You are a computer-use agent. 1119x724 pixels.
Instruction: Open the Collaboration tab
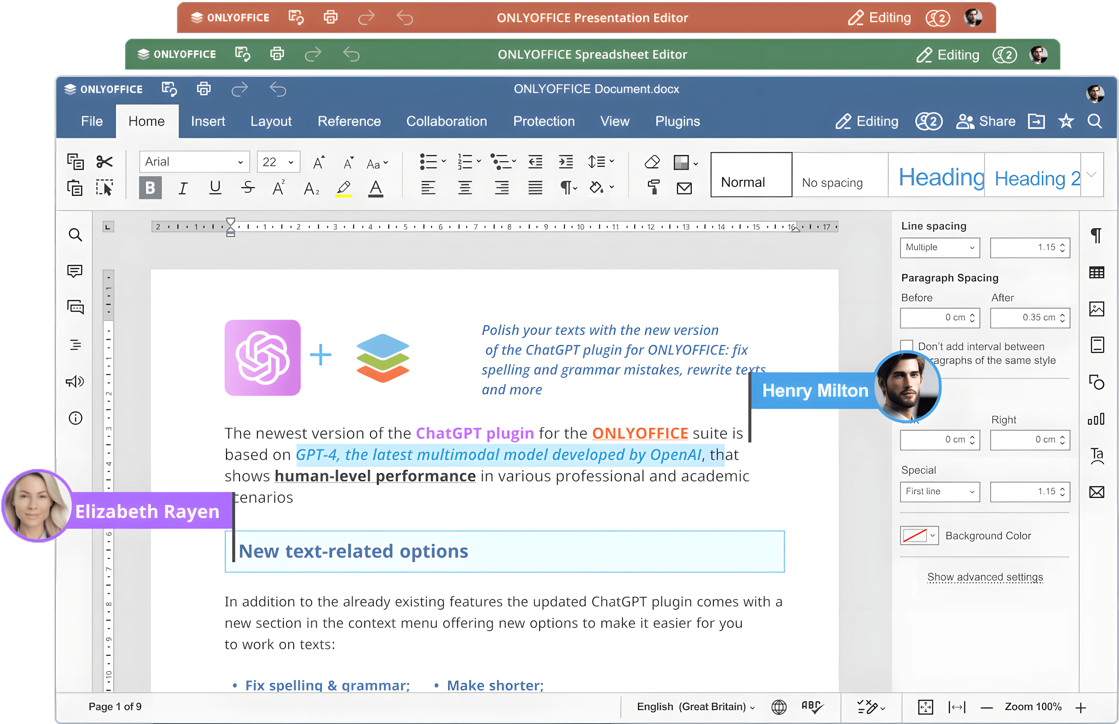tap(446, 121)
